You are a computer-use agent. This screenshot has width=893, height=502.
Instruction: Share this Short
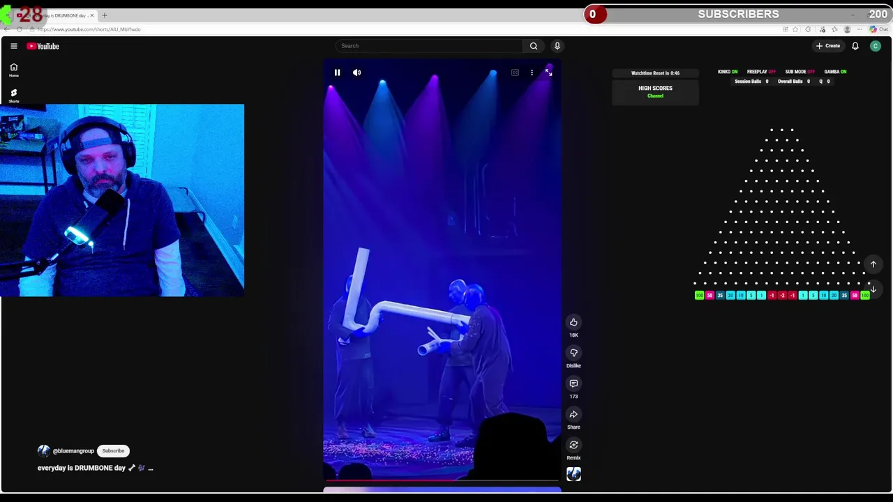click(x=573, y=414)
